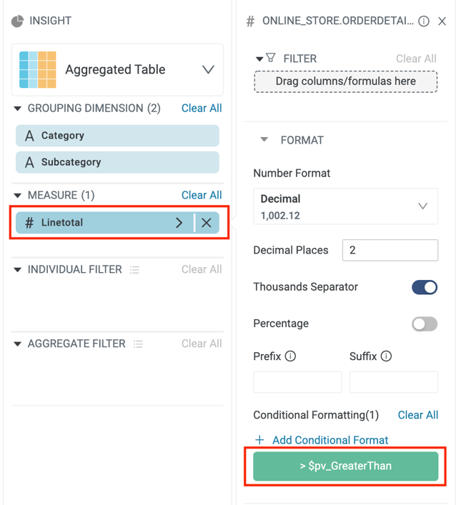Close the column settings panel
456x505 pixels.
tap(442, 21)
